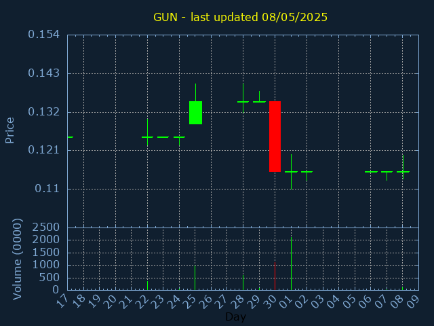
Task: Click the 0.132 price axis label
Action: (43, 112)
